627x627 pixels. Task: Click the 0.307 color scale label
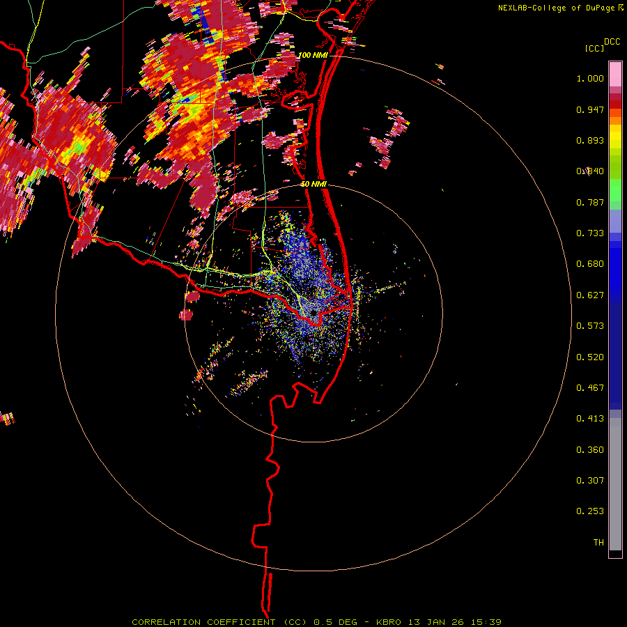(590, 481)
